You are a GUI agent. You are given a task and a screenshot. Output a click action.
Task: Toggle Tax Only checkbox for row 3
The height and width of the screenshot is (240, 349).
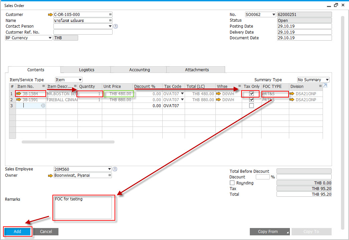pos(251,106)
